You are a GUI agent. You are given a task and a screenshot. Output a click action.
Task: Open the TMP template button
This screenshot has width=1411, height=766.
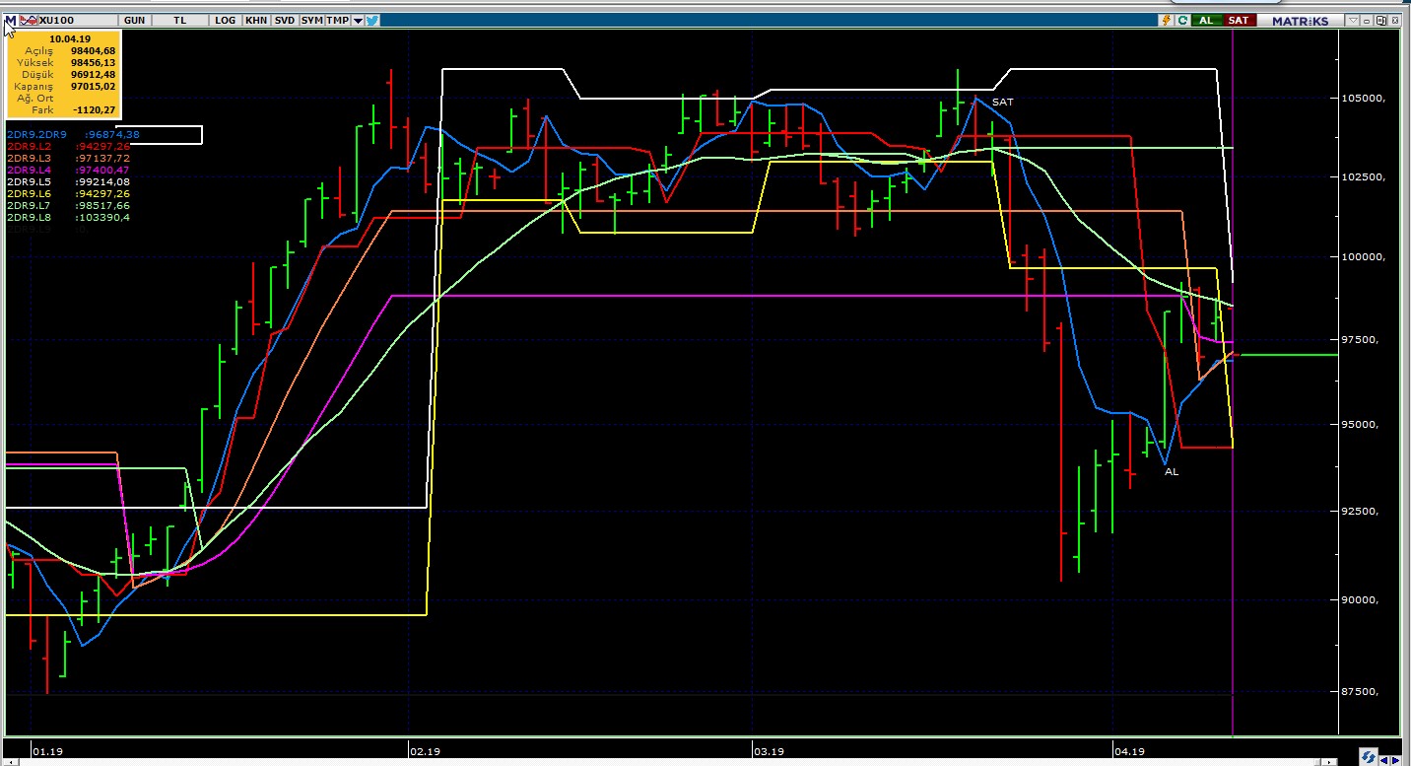[337, 20]
